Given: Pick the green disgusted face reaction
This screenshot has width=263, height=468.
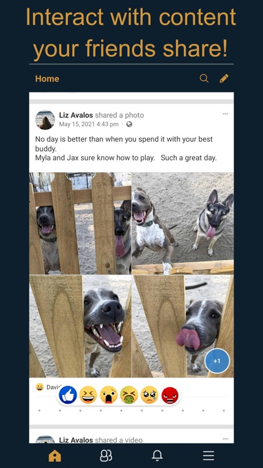Looking at the screenshot, I should tap(129, 395).
